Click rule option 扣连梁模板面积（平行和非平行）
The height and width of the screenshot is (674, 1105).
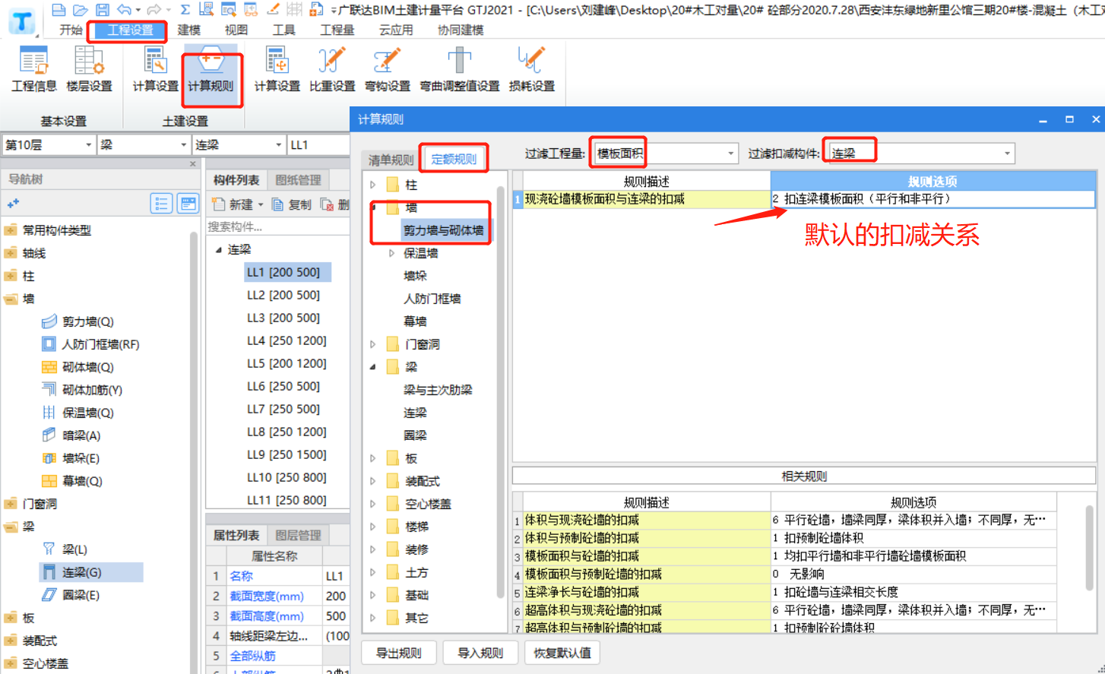933,199
